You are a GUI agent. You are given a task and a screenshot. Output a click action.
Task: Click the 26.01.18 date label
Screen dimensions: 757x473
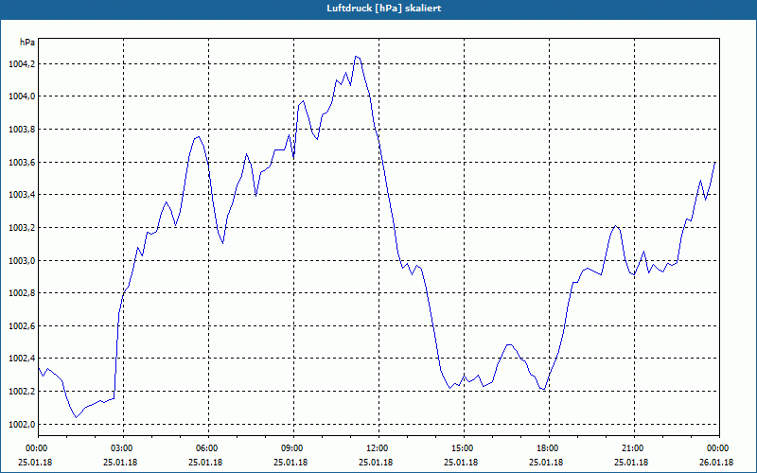[716, 463]
